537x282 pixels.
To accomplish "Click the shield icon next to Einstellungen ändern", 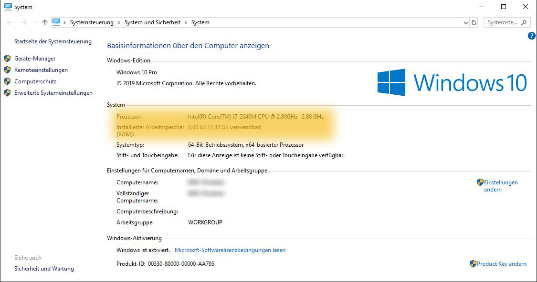I will (480, 182).
